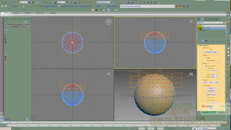Screen dimensions: 231x130
Task: Click the Set Number of Points button
Action: point(211,52)
